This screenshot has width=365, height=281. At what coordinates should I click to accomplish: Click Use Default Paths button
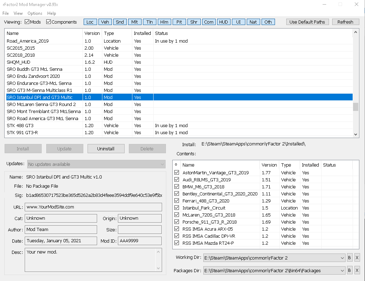pyautogui.click(x=307, y=22)
